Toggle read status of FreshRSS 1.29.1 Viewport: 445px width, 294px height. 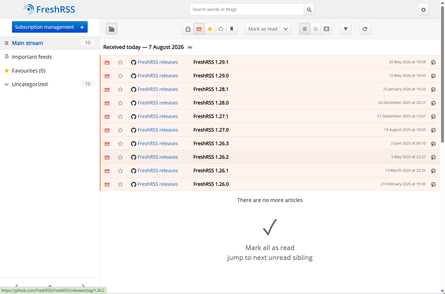pos(107,62)
